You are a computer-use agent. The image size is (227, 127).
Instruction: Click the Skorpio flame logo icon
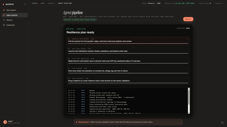point(3,4)
